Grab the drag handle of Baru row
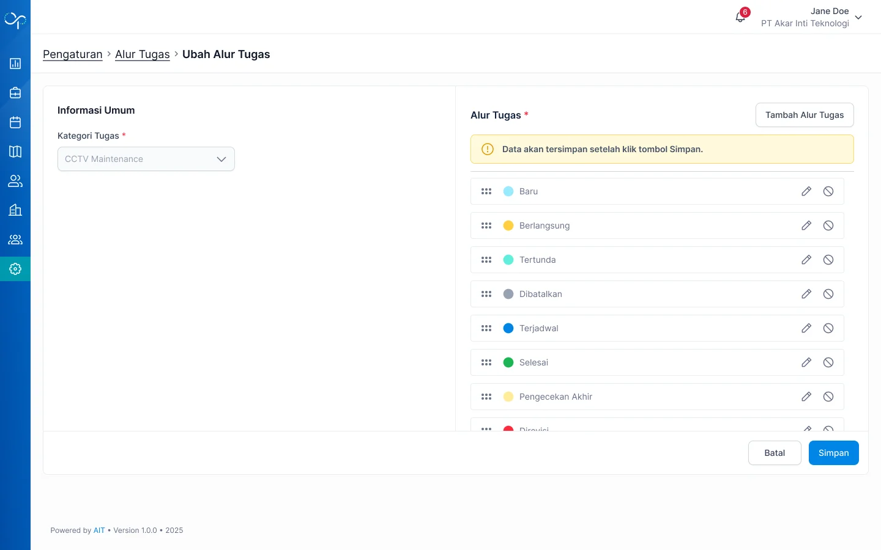Viewport: 881px width, 550px height. 486,191
